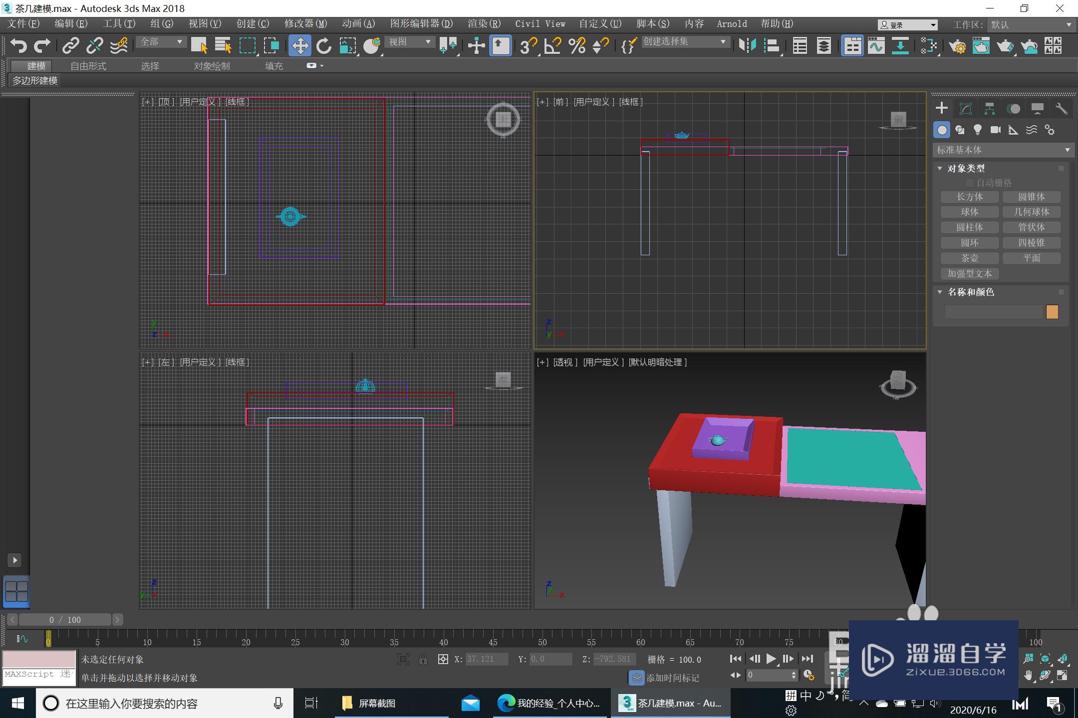Viewport: 1078px width, 718px height.
Task: Open the 登录 account dropdown
Action: point(907,25)
